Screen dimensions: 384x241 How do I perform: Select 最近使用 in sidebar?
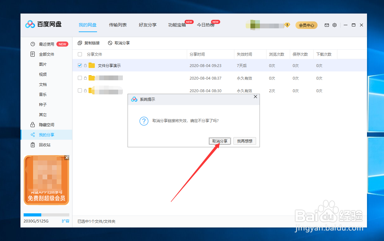pos(46,44)
